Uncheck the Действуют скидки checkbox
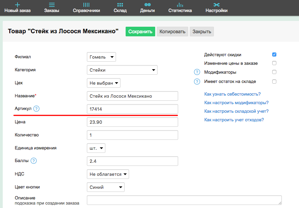Screen dimensions: 299x208 point(274,54)
